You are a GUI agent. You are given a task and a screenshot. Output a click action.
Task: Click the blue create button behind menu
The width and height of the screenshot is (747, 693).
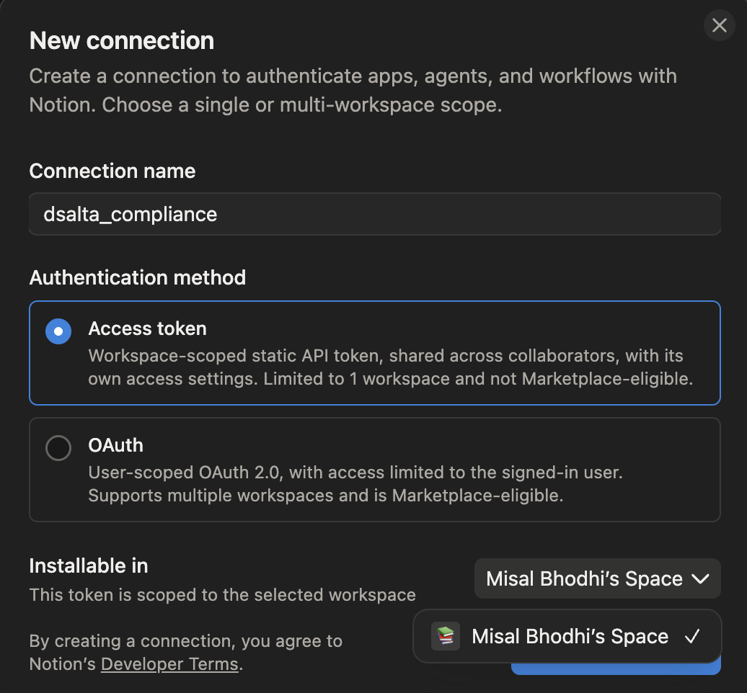tap(616, 669)
